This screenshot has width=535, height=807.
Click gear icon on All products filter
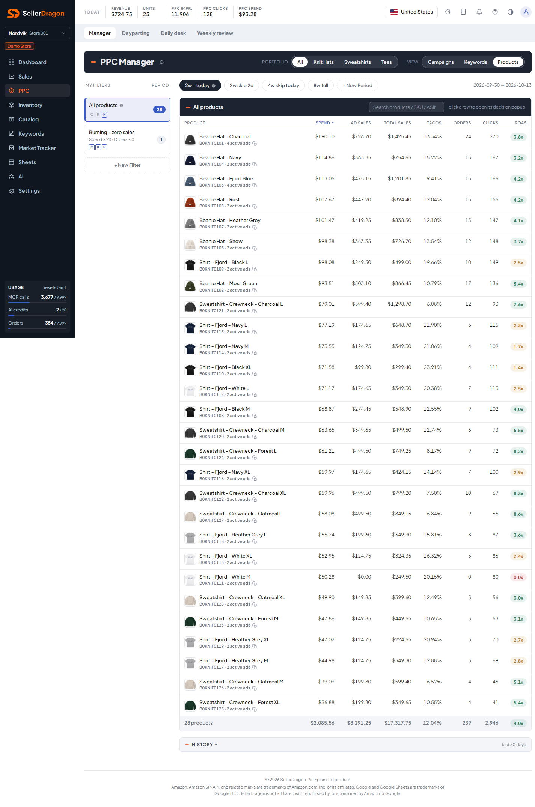(x=121, y=106)
